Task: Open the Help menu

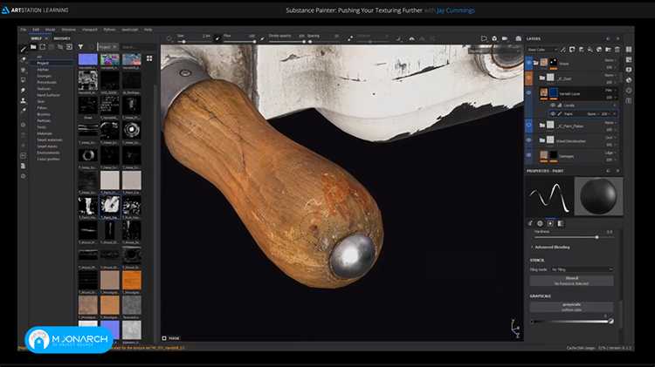Action: coord(148,30)
